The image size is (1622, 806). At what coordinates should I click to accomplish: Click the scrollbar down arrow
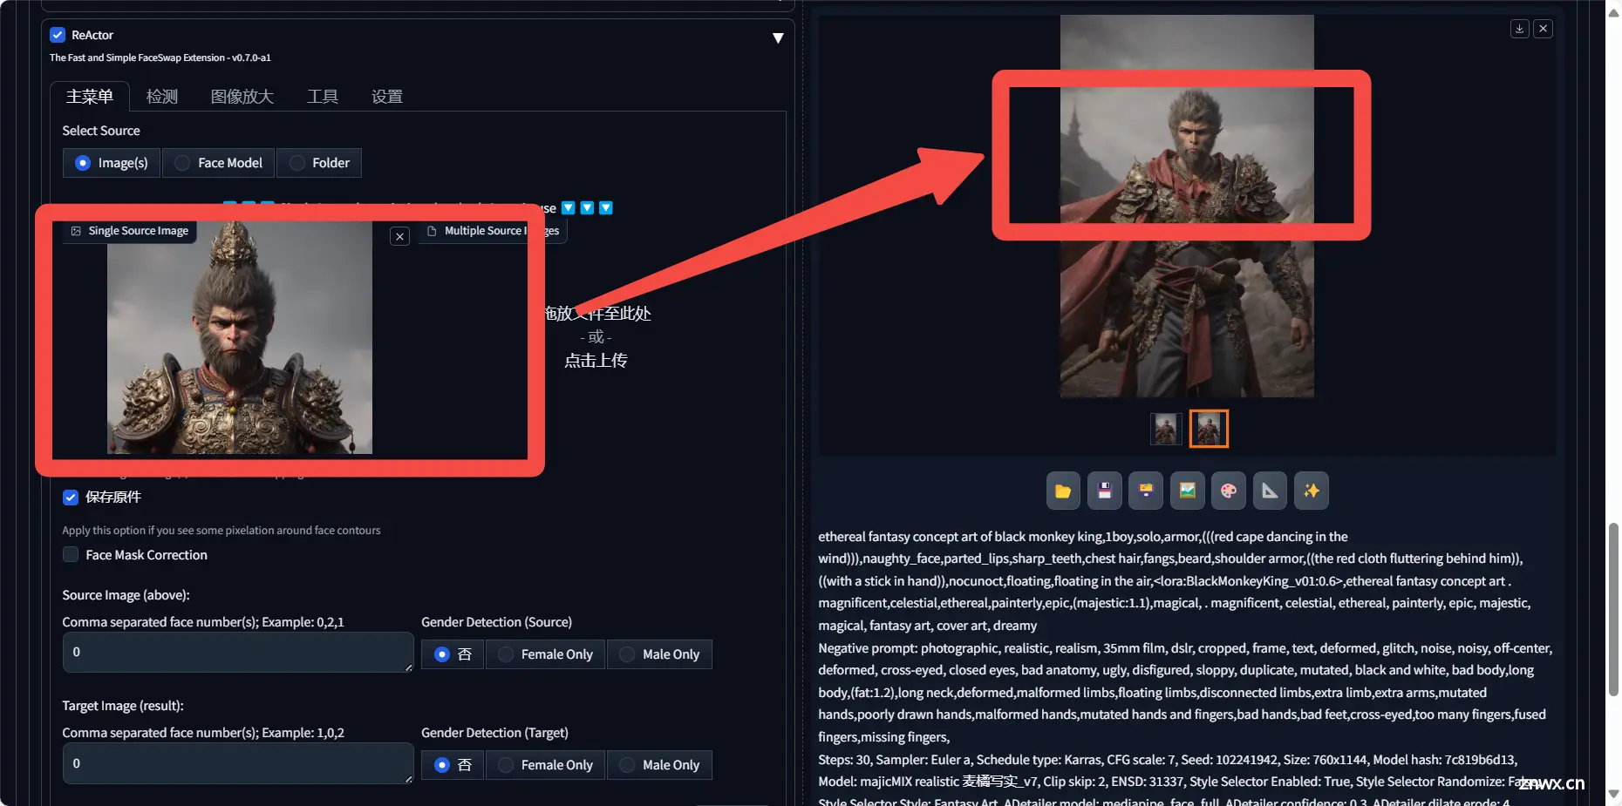tap(1614, 794)
